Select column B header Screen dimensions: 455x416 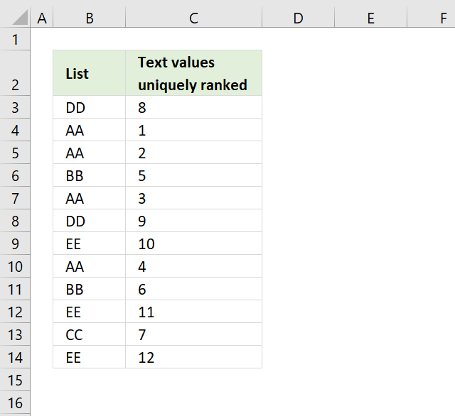90,18
